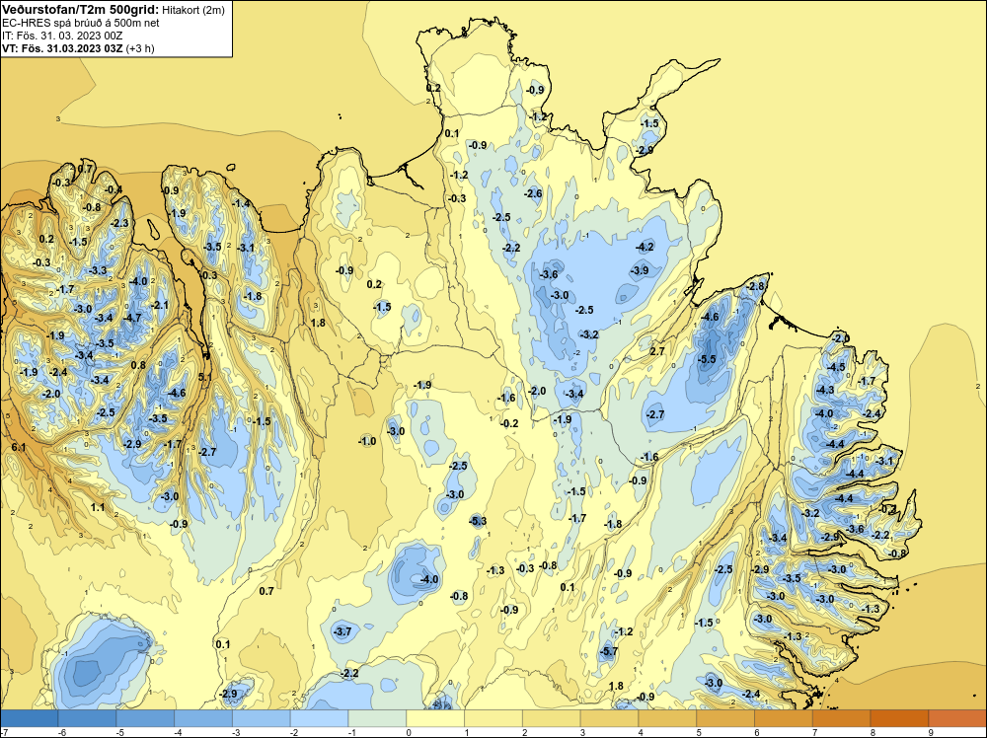
Task: Select the legend swatch between -3 and -2
Action: coord(262,718)
